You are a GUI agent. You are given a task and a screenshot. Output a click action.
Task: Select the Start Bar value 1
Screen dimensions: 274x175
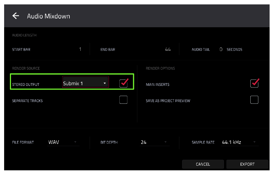pos(80,49)
